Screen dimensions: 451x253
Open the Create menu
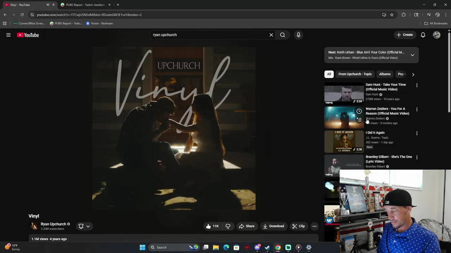[x=404, y=35]
